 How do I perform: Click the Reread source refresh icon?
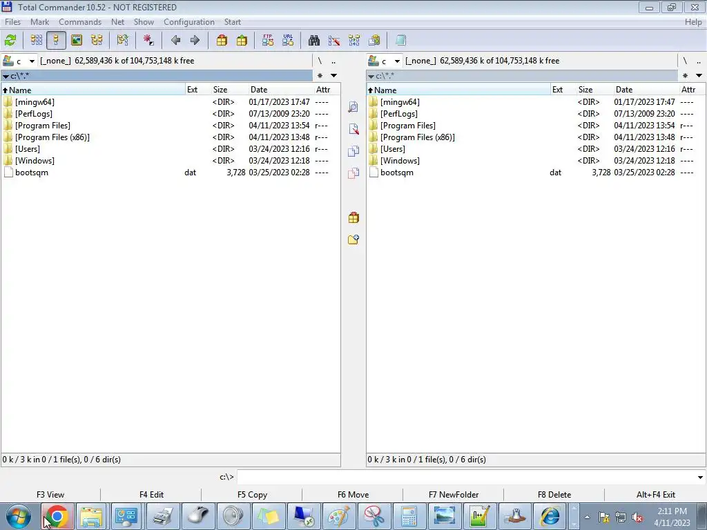pyautogui.click(x=10, y=40)
